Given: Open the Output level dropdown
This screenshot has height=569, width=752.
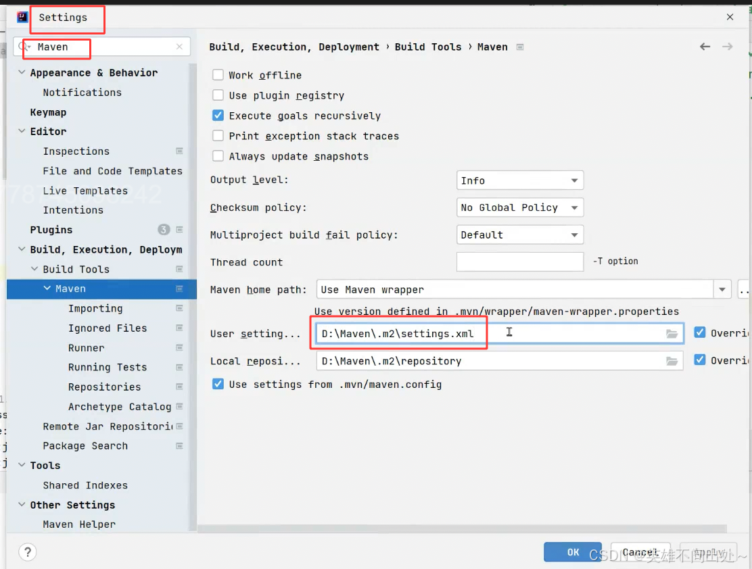Looking at the screenshot, I should pyautogui.click(x=520, y=180).
